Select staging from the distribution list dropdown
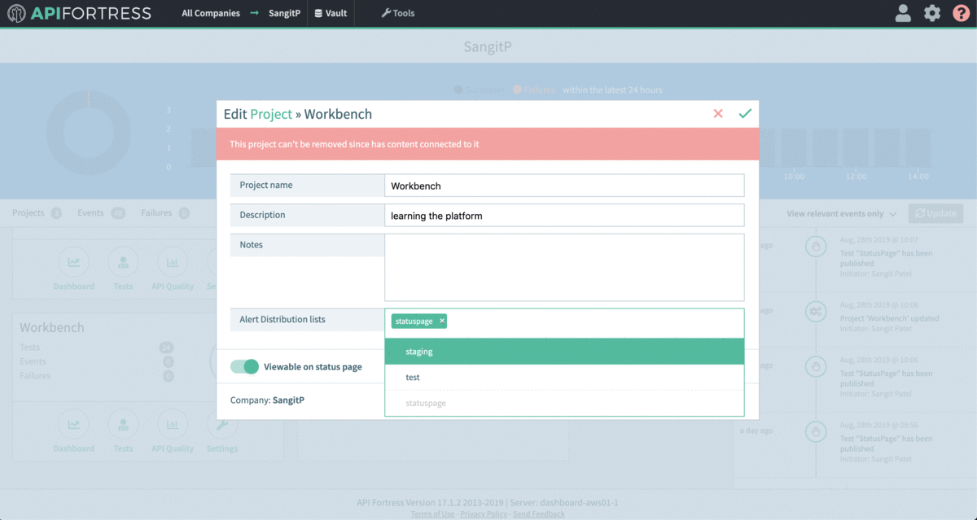The height and width of the screenshot is (520, 977). tap(564, 352)
